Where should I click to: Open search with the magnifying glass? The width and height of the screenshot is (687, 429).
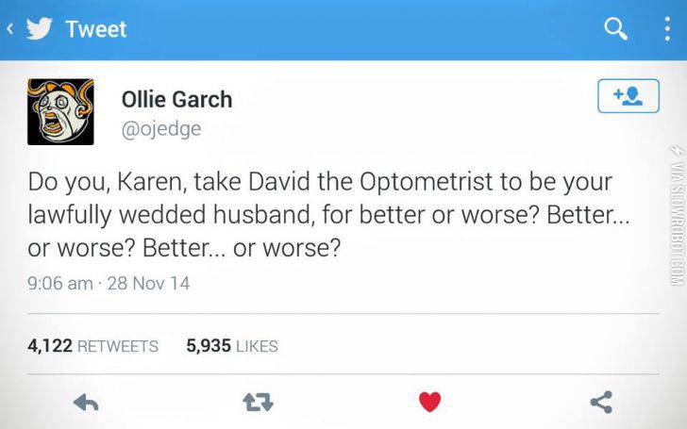[x=615, y=29]
